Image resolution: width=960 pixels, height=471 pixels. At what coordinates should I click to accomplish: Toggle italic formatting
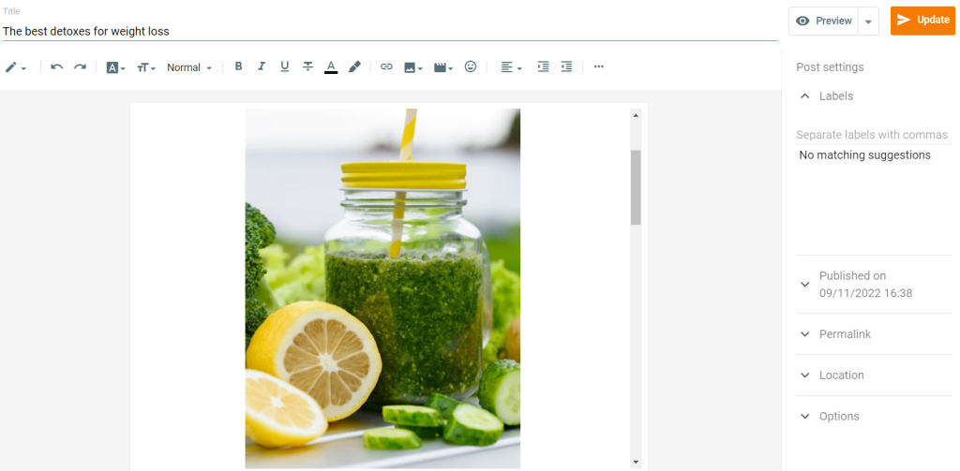(262, 66)
